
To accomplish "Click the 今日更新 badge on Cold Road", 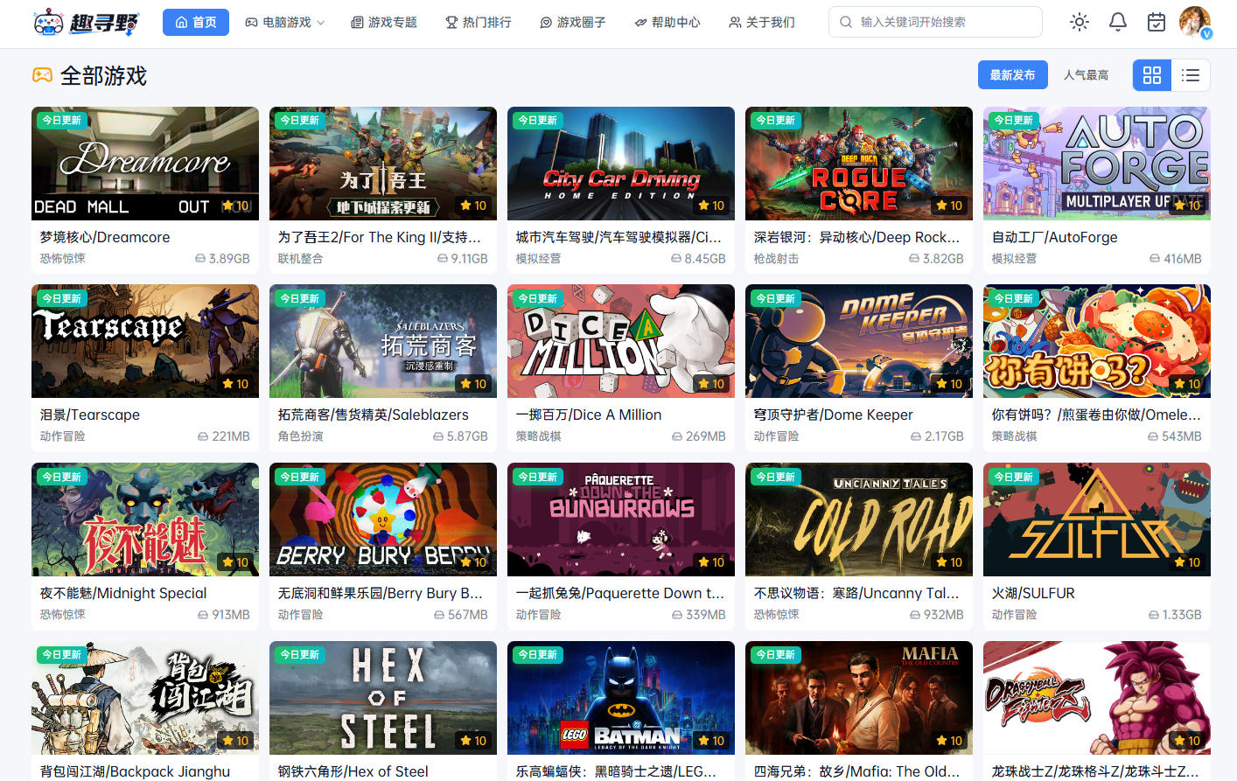I will [x=775, y=477].
